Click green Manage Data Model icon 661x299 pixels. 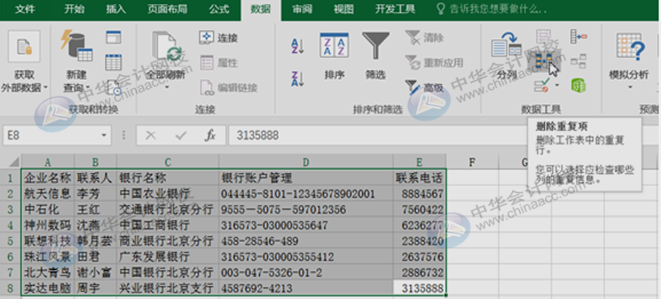tap(578, 86)
